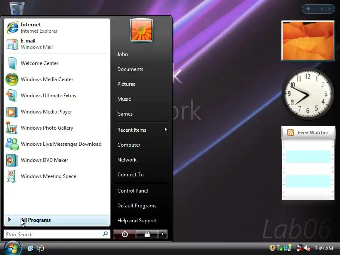This screenshot has height=255, width=340.
Task: Open Computer from Start menu
Action: (129, 145)
